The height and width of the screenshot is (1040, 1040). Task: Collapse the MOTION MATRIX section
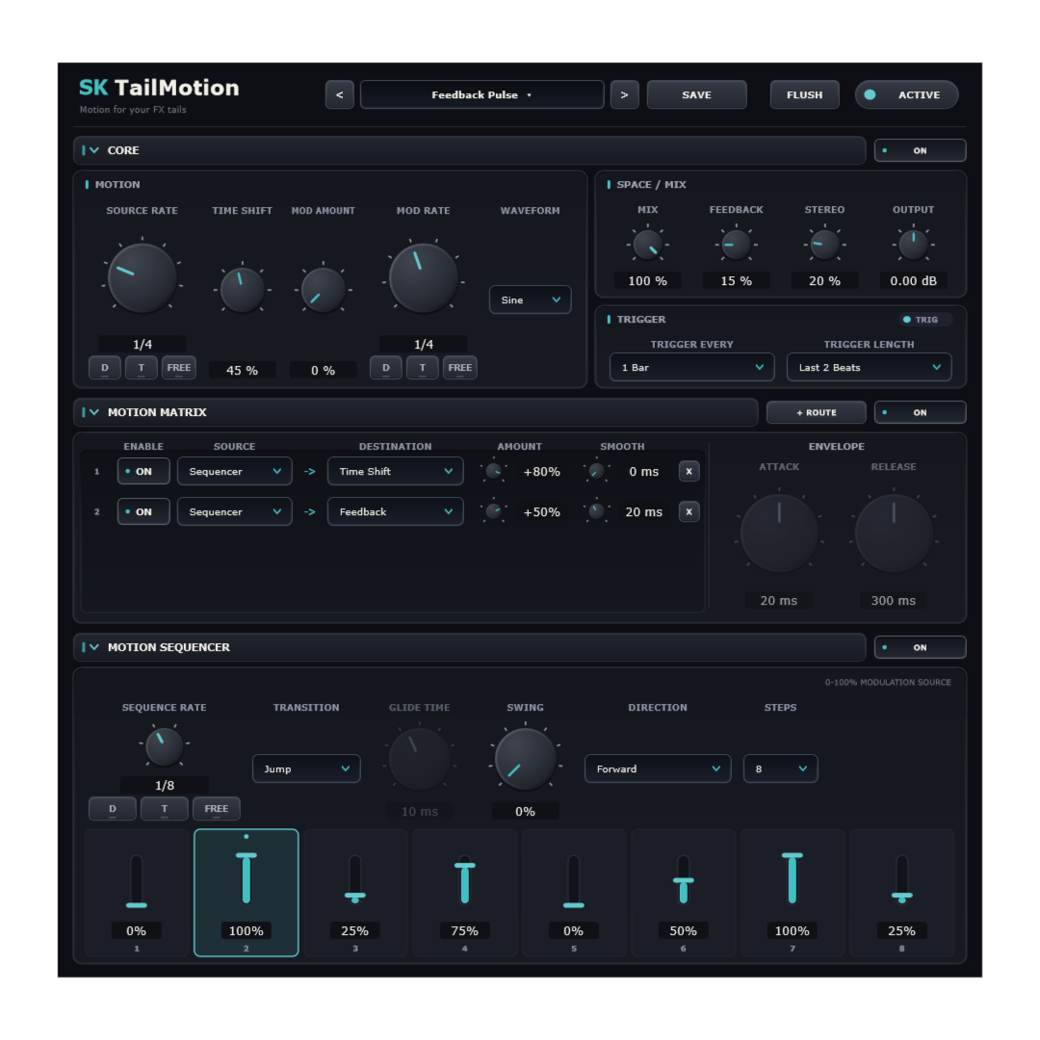point(94,412)
